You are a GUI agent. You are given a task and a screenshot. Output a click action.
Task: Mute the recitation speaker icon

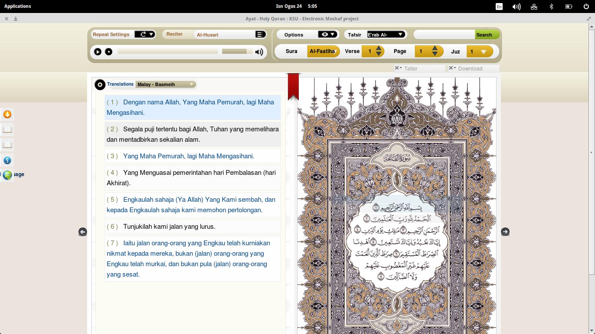pos(259,52)
